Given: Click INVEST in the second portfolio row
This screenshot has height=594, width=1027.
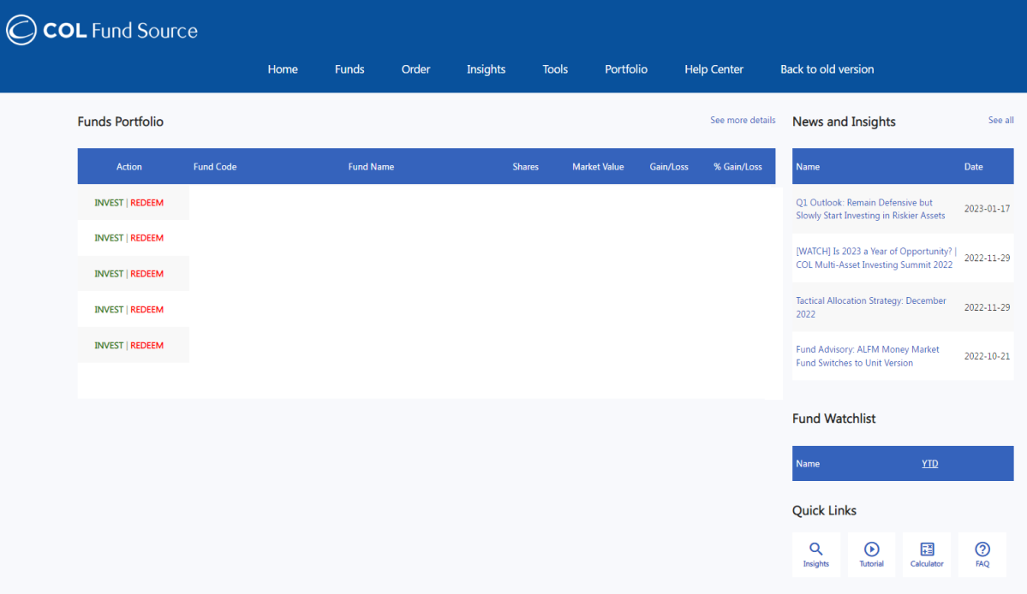Looking at the screenshot, I should (x=109, y=238).
